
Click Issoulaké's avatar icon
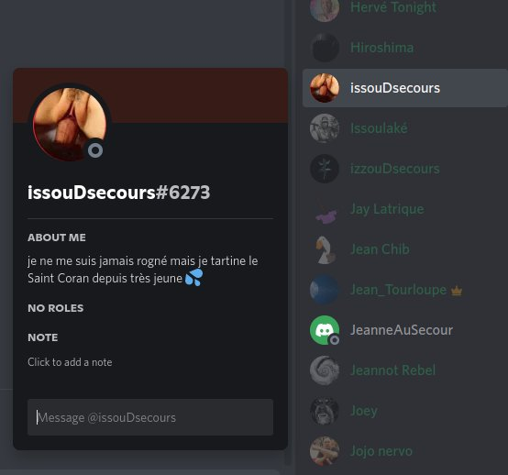(325, 128)
